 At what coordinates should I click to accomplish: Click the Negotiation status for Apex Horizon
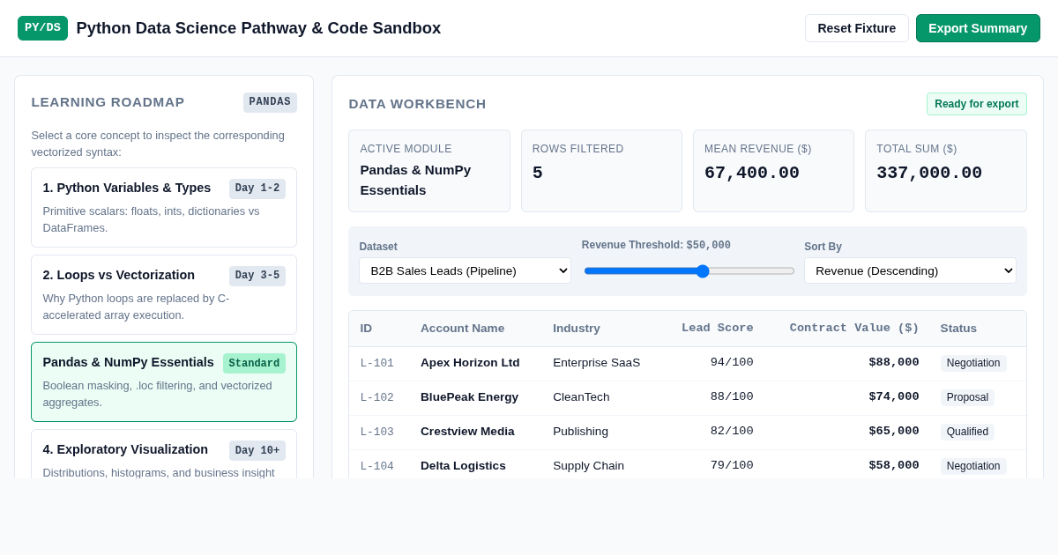[x=973, y=363]
